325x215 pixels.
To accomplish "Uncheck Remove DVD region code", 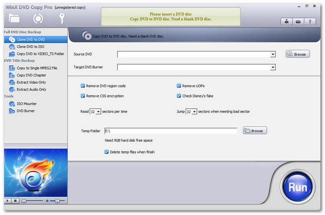I will point(83,85).
